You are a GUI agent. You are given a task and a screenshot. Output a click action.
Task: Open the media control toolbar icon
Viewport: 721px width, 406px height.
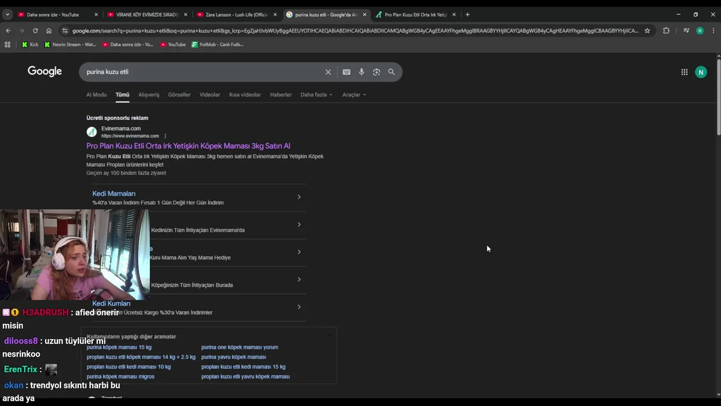coord(686,30)
